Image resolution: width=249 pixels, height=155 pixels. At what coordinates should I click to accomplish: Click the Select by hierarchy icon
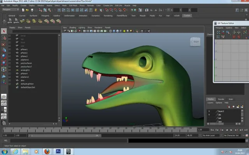click(x=40, y=10)
